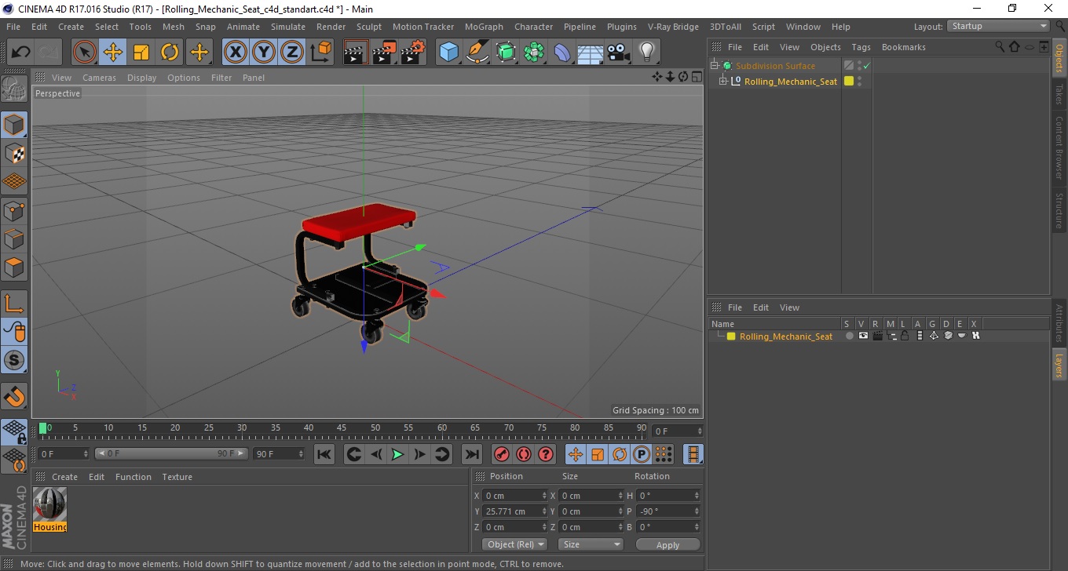This screenshot has width=1068, height=571.
Task: Switch to the Content Browser tab
Action: pyautogui.click(x=1059, y=147)
